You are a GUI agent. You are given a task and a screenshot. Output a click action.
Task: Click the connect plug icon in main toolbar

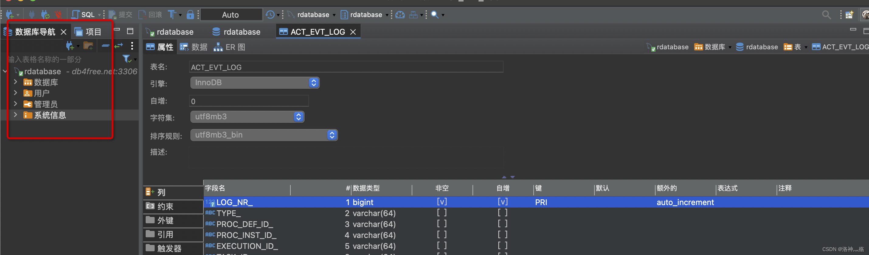32,15
